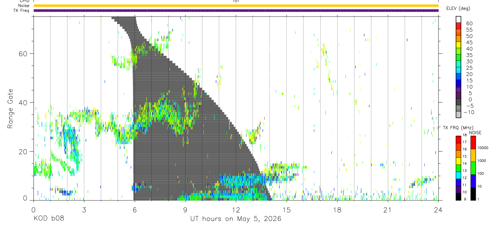Pick the light gray bottom ELEV colorbar segment
Screen dimensions: 493x227
(458, 115)
